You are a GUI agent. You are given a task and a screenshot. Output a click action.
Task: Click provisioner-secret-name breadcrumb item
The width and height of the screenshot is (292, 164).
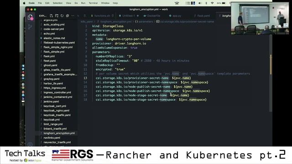click(x=187, y=21)
